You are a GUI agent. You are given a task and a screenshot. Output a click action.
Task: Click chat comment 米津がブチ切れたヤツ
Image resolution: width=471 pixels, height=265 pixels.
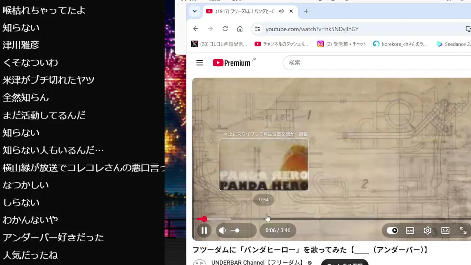coord(49,80)
